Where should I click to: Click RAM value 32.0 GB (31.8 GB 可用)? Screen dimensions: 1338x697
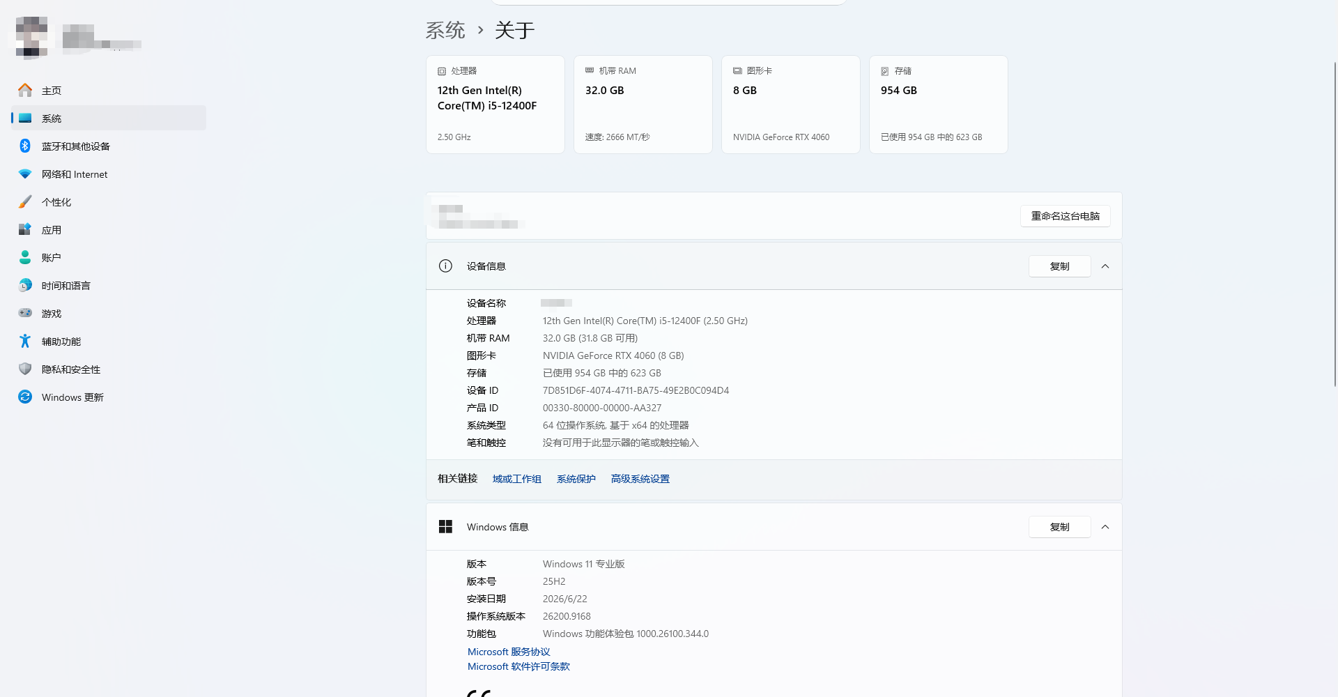tap(590, 338)
